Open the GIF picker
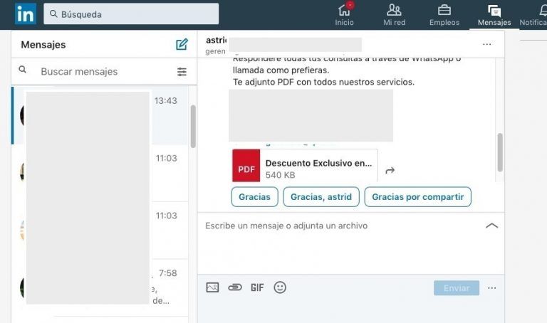 [x=257, y=287]
